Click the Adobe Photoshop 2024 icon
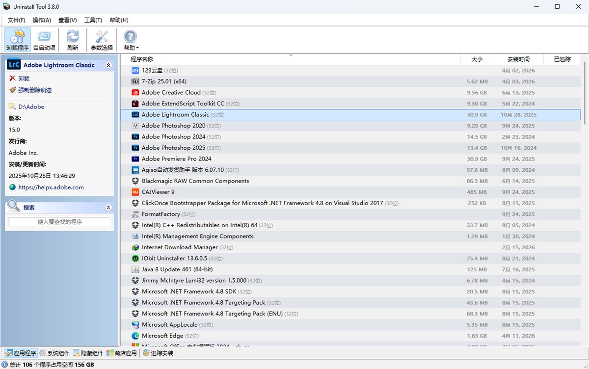 tap(135, 137)
